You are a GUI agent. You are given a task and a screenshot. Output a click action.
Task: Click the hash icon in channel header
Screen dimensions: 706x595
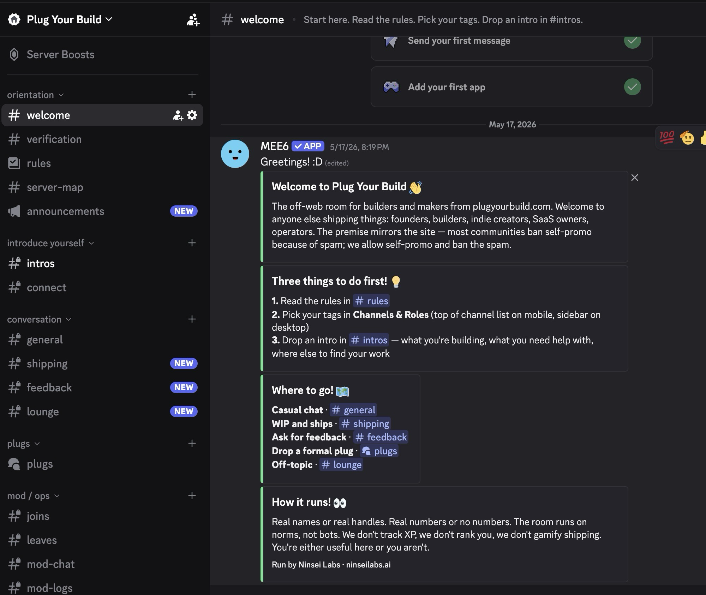tap(227, 20)
